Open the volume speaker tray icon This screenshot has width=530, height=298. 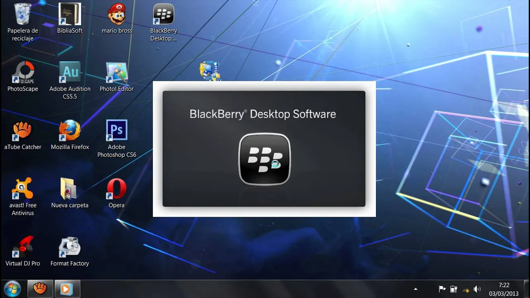pos(477,289)
